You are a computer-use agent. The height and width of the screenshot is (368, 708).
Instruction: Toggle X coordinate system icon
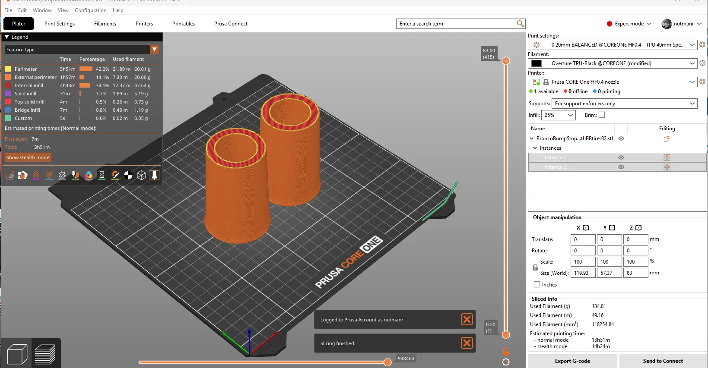[x=586, y=228]
